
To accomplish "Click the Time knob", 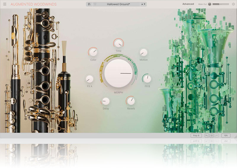I will [118, 43].
